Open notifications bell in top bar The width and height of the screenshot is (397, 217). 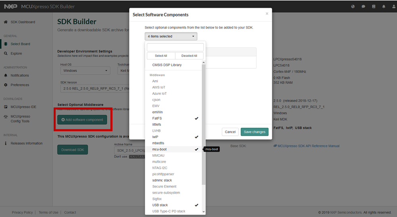(383, 7)
